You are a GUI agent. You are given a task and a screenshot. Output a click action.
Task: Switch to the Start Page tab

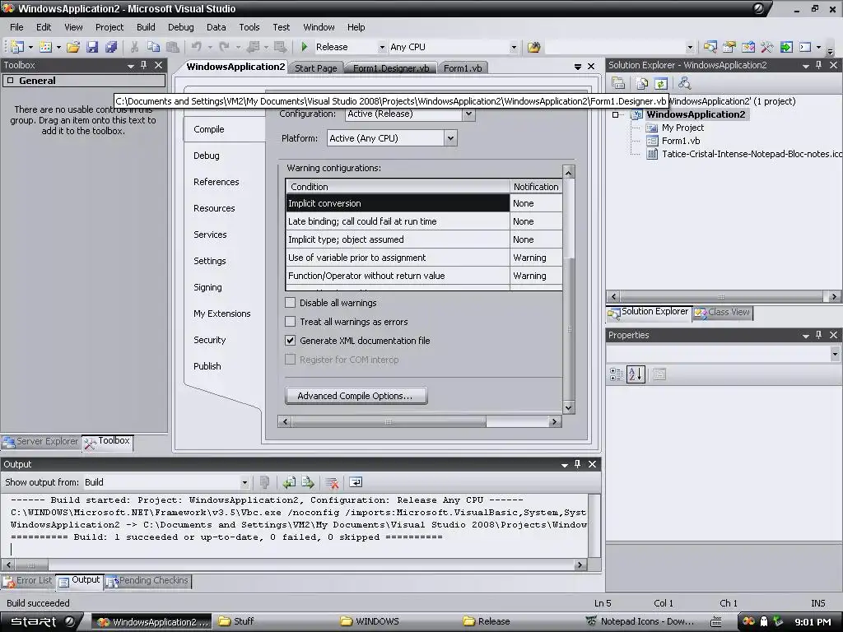pos(315,68)
